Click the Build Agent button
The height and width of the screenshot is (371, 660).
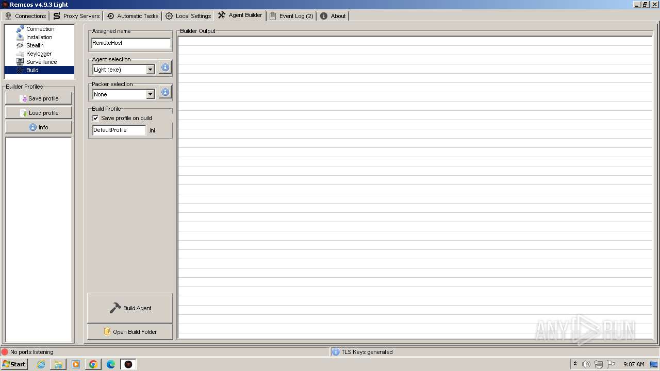pos(130,308)
